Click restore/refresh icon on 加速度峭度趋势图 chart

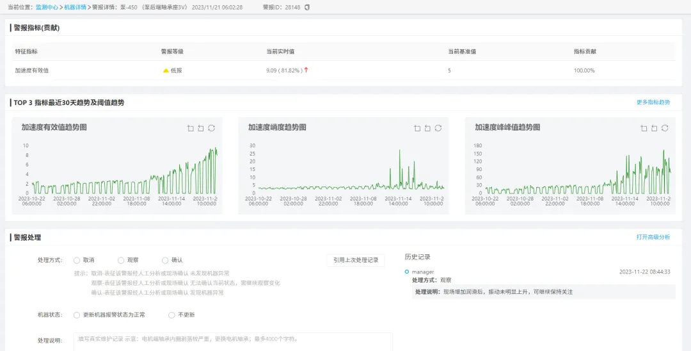(x=438, y=128)
